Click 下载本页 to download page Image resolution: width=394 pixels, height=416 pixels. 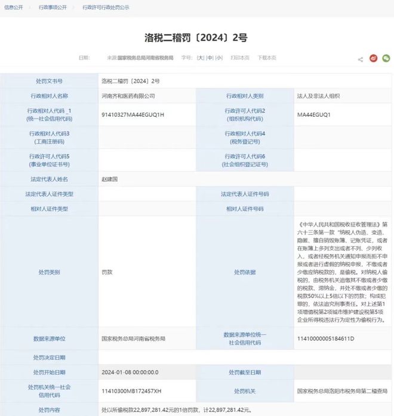pos(267,58)
